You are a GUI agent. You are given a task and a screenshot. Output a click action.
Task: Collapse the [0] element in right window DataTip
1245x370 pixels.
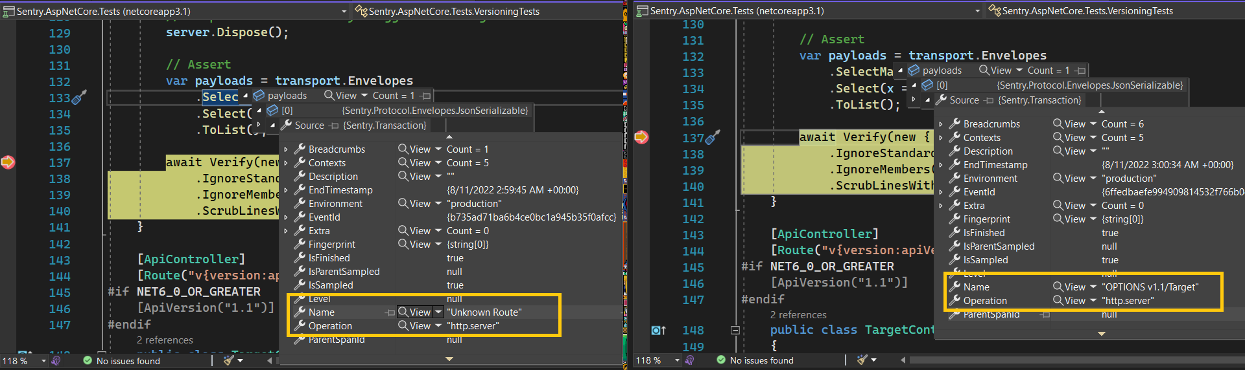[x=914, y=85]
